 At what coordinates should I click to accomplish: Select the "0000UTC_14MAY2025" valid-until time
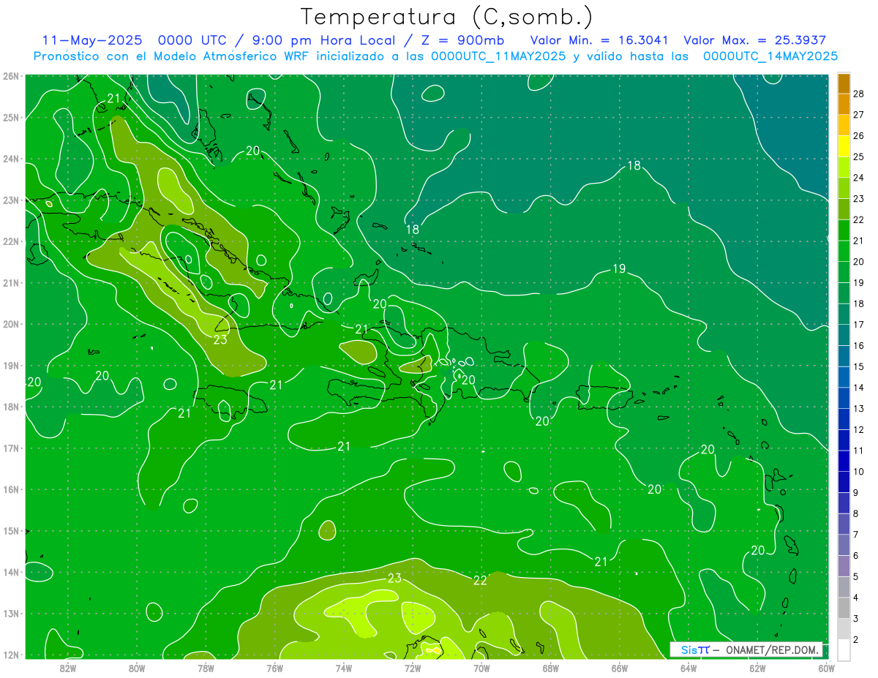[x=770, y=56]
